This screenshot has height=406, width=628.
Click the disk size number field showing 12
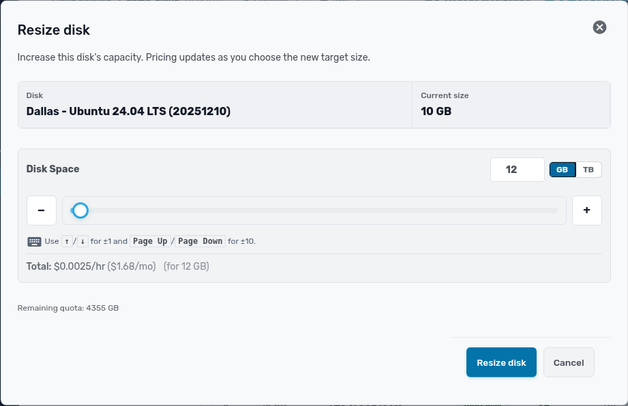(517, 170)
